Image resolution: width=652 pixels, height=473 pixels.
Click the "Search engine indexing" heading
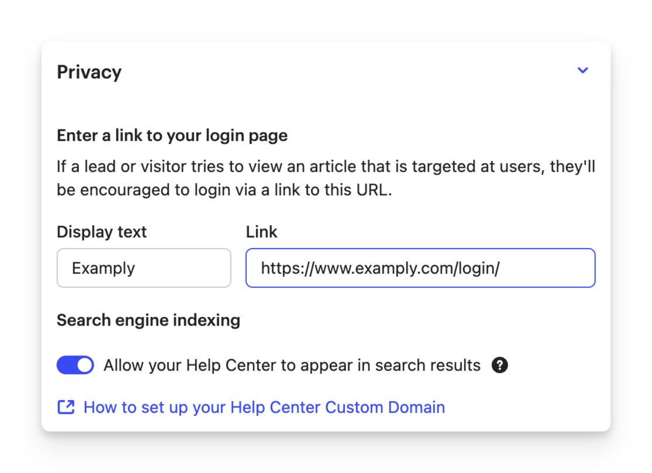point(149,320)
